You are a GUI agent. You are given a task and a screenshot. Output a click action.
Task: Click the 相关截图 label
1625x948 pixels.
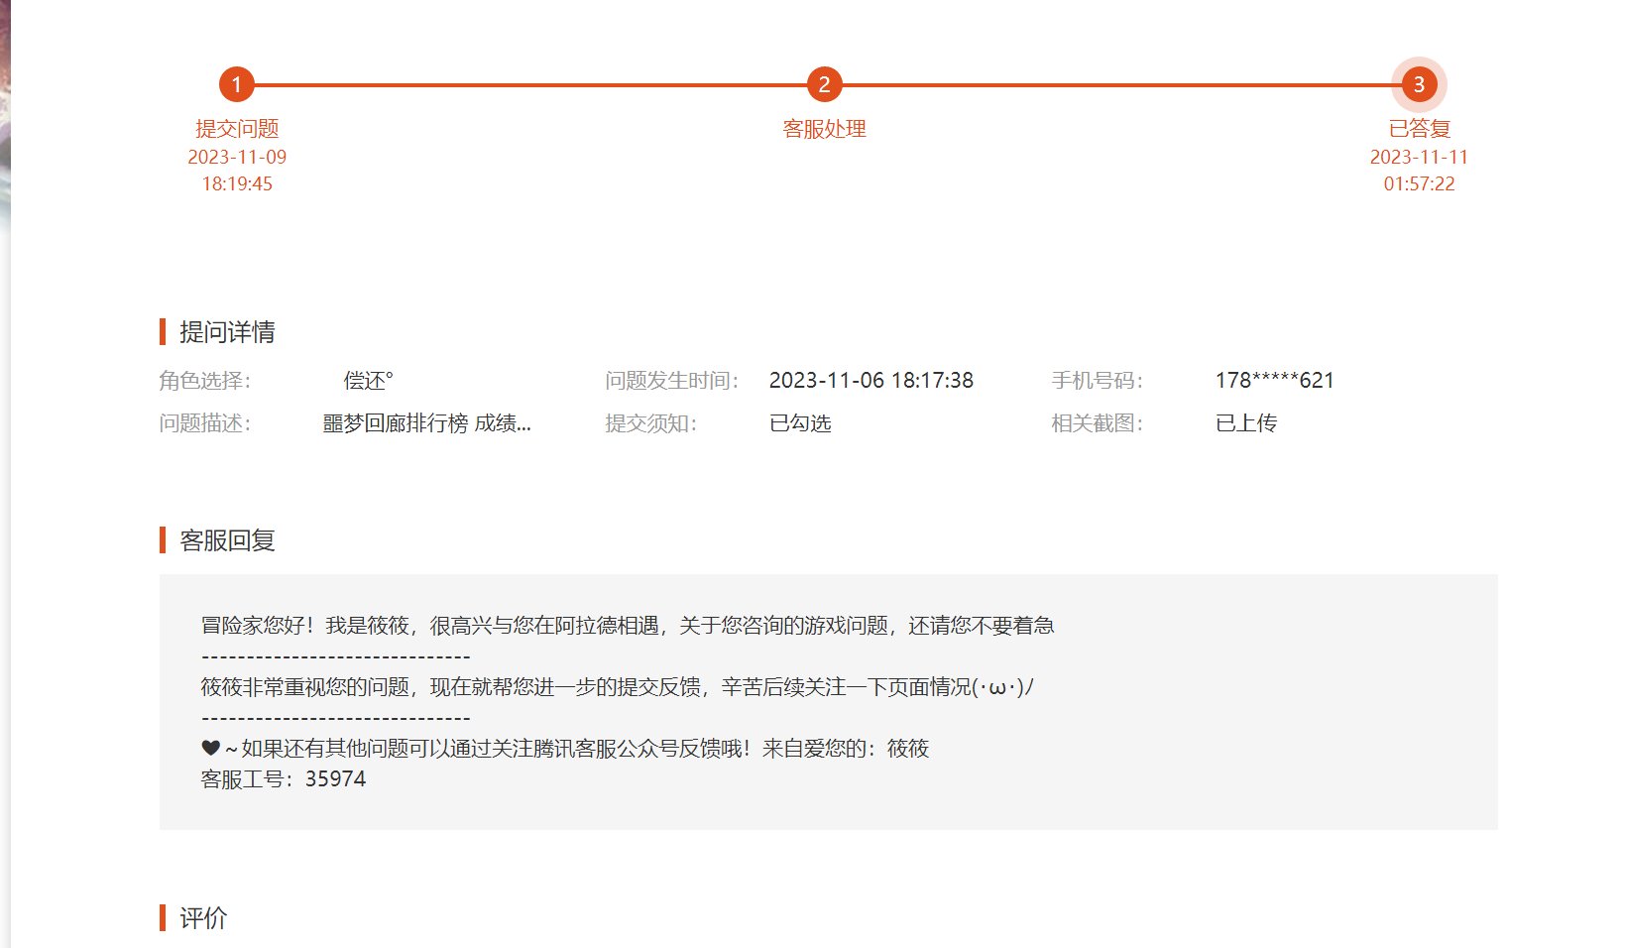point(1098,423)
